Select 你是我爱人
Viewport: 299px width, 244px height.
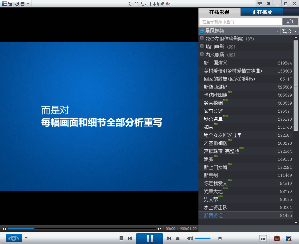click(246, 183)
